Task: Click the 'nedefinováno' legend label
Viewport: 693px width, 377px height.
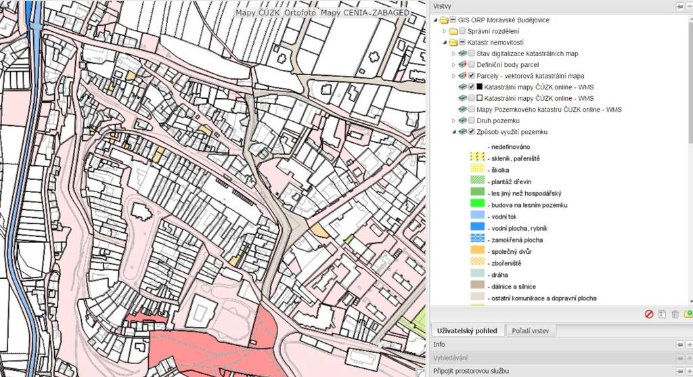Action: coord(509,147)
